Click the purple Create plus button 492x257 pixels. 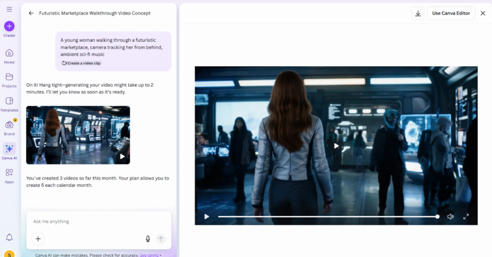tap(9, 26)
